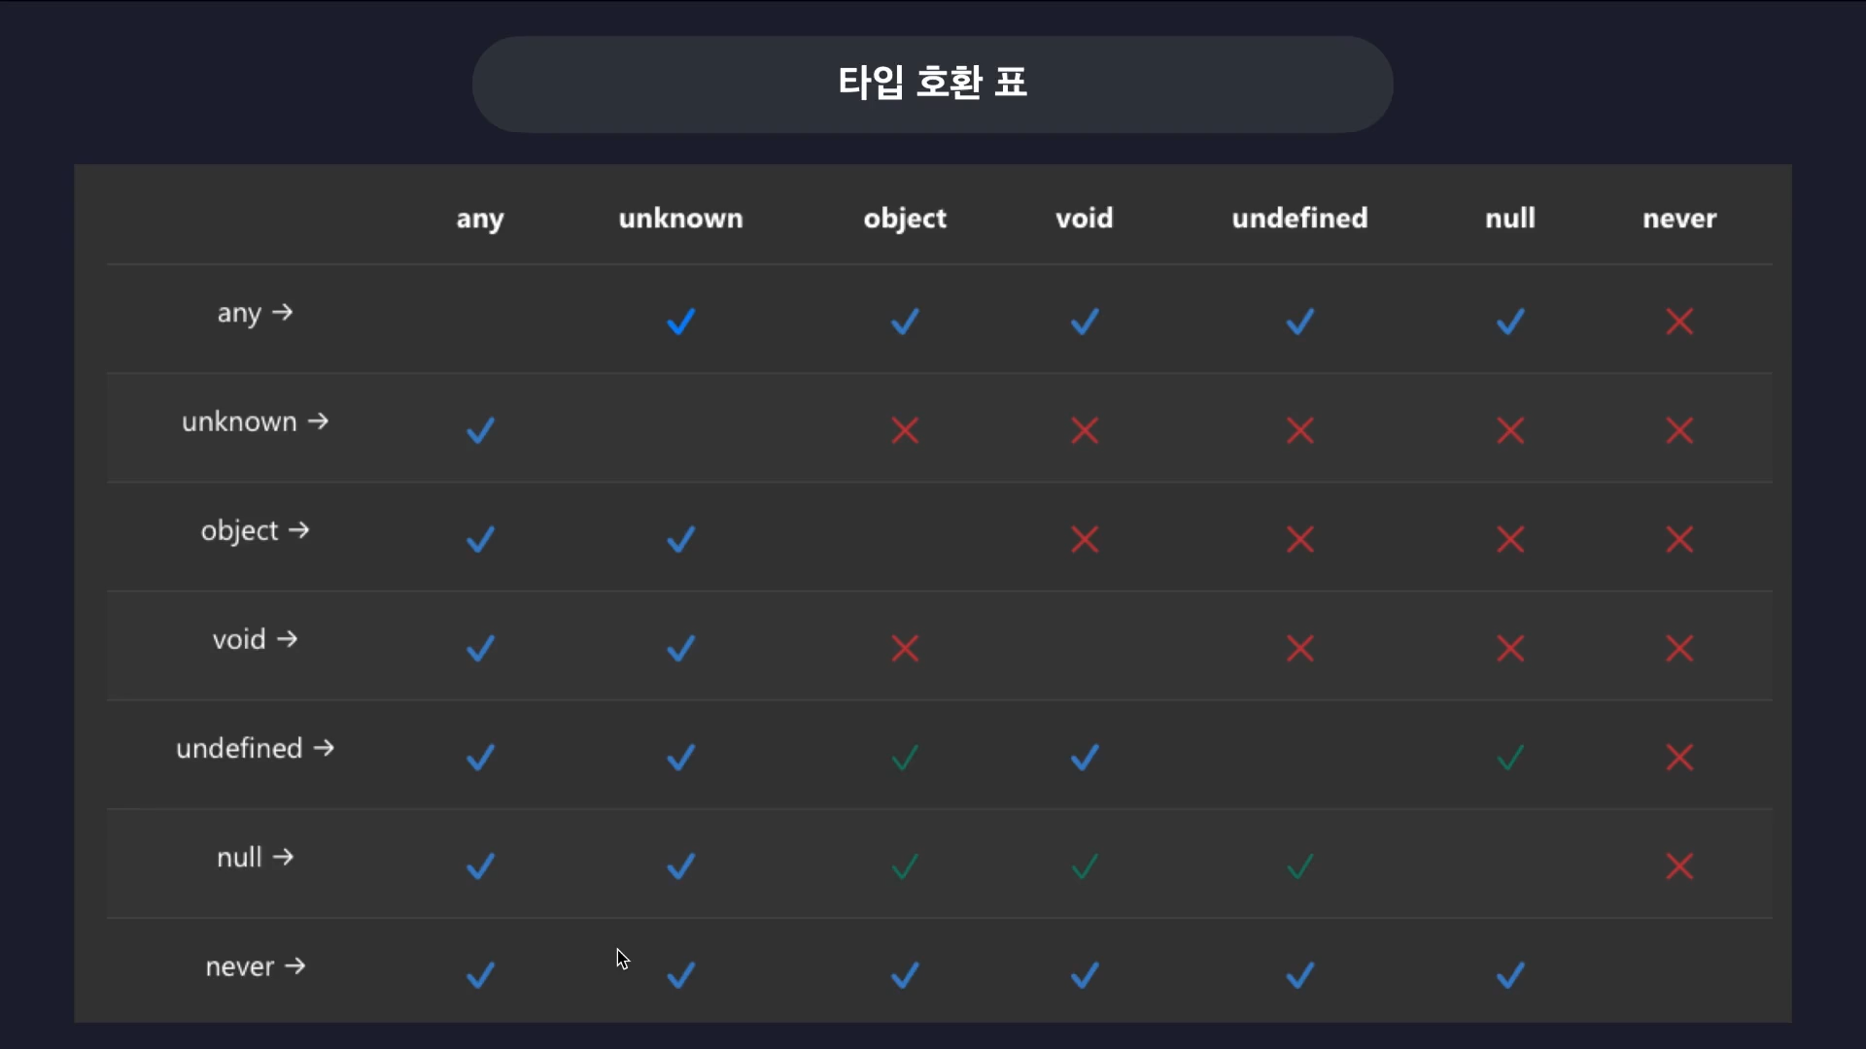The height and width of the screenshot is (1049, 1866).
Task: Click the green check for undefined to object
Action: tap(905, 758)
